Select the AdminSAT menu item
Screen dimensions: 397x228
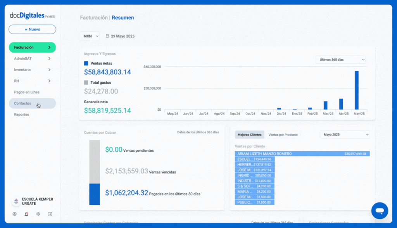(x=33, y=58)
